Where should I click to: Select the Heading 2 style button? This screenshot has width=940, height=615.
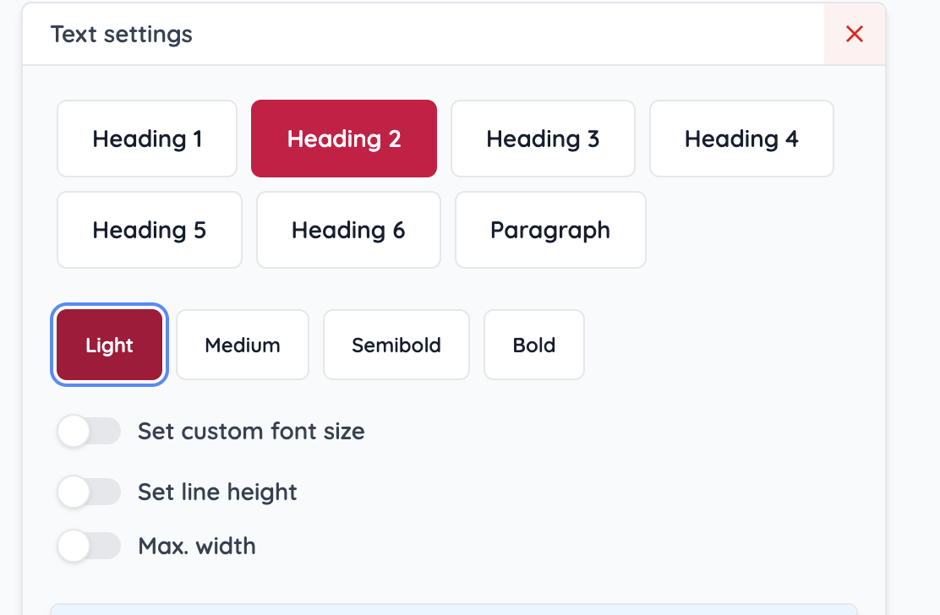(343, 139)
